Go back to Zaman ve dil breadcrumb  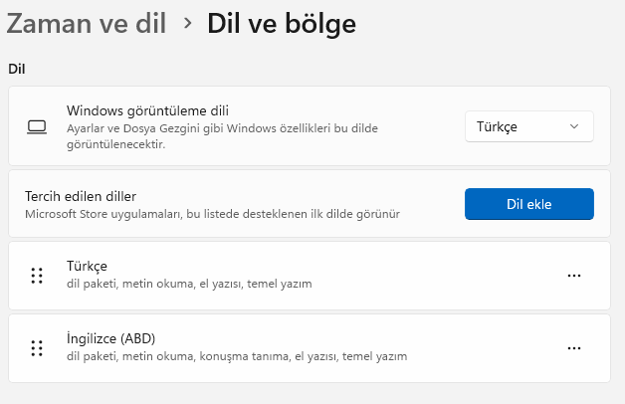coord(88,23)
